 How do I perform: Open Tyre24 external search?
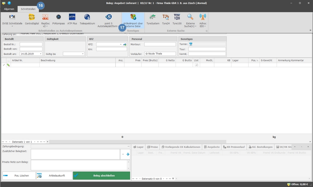(x=166, y=19)
